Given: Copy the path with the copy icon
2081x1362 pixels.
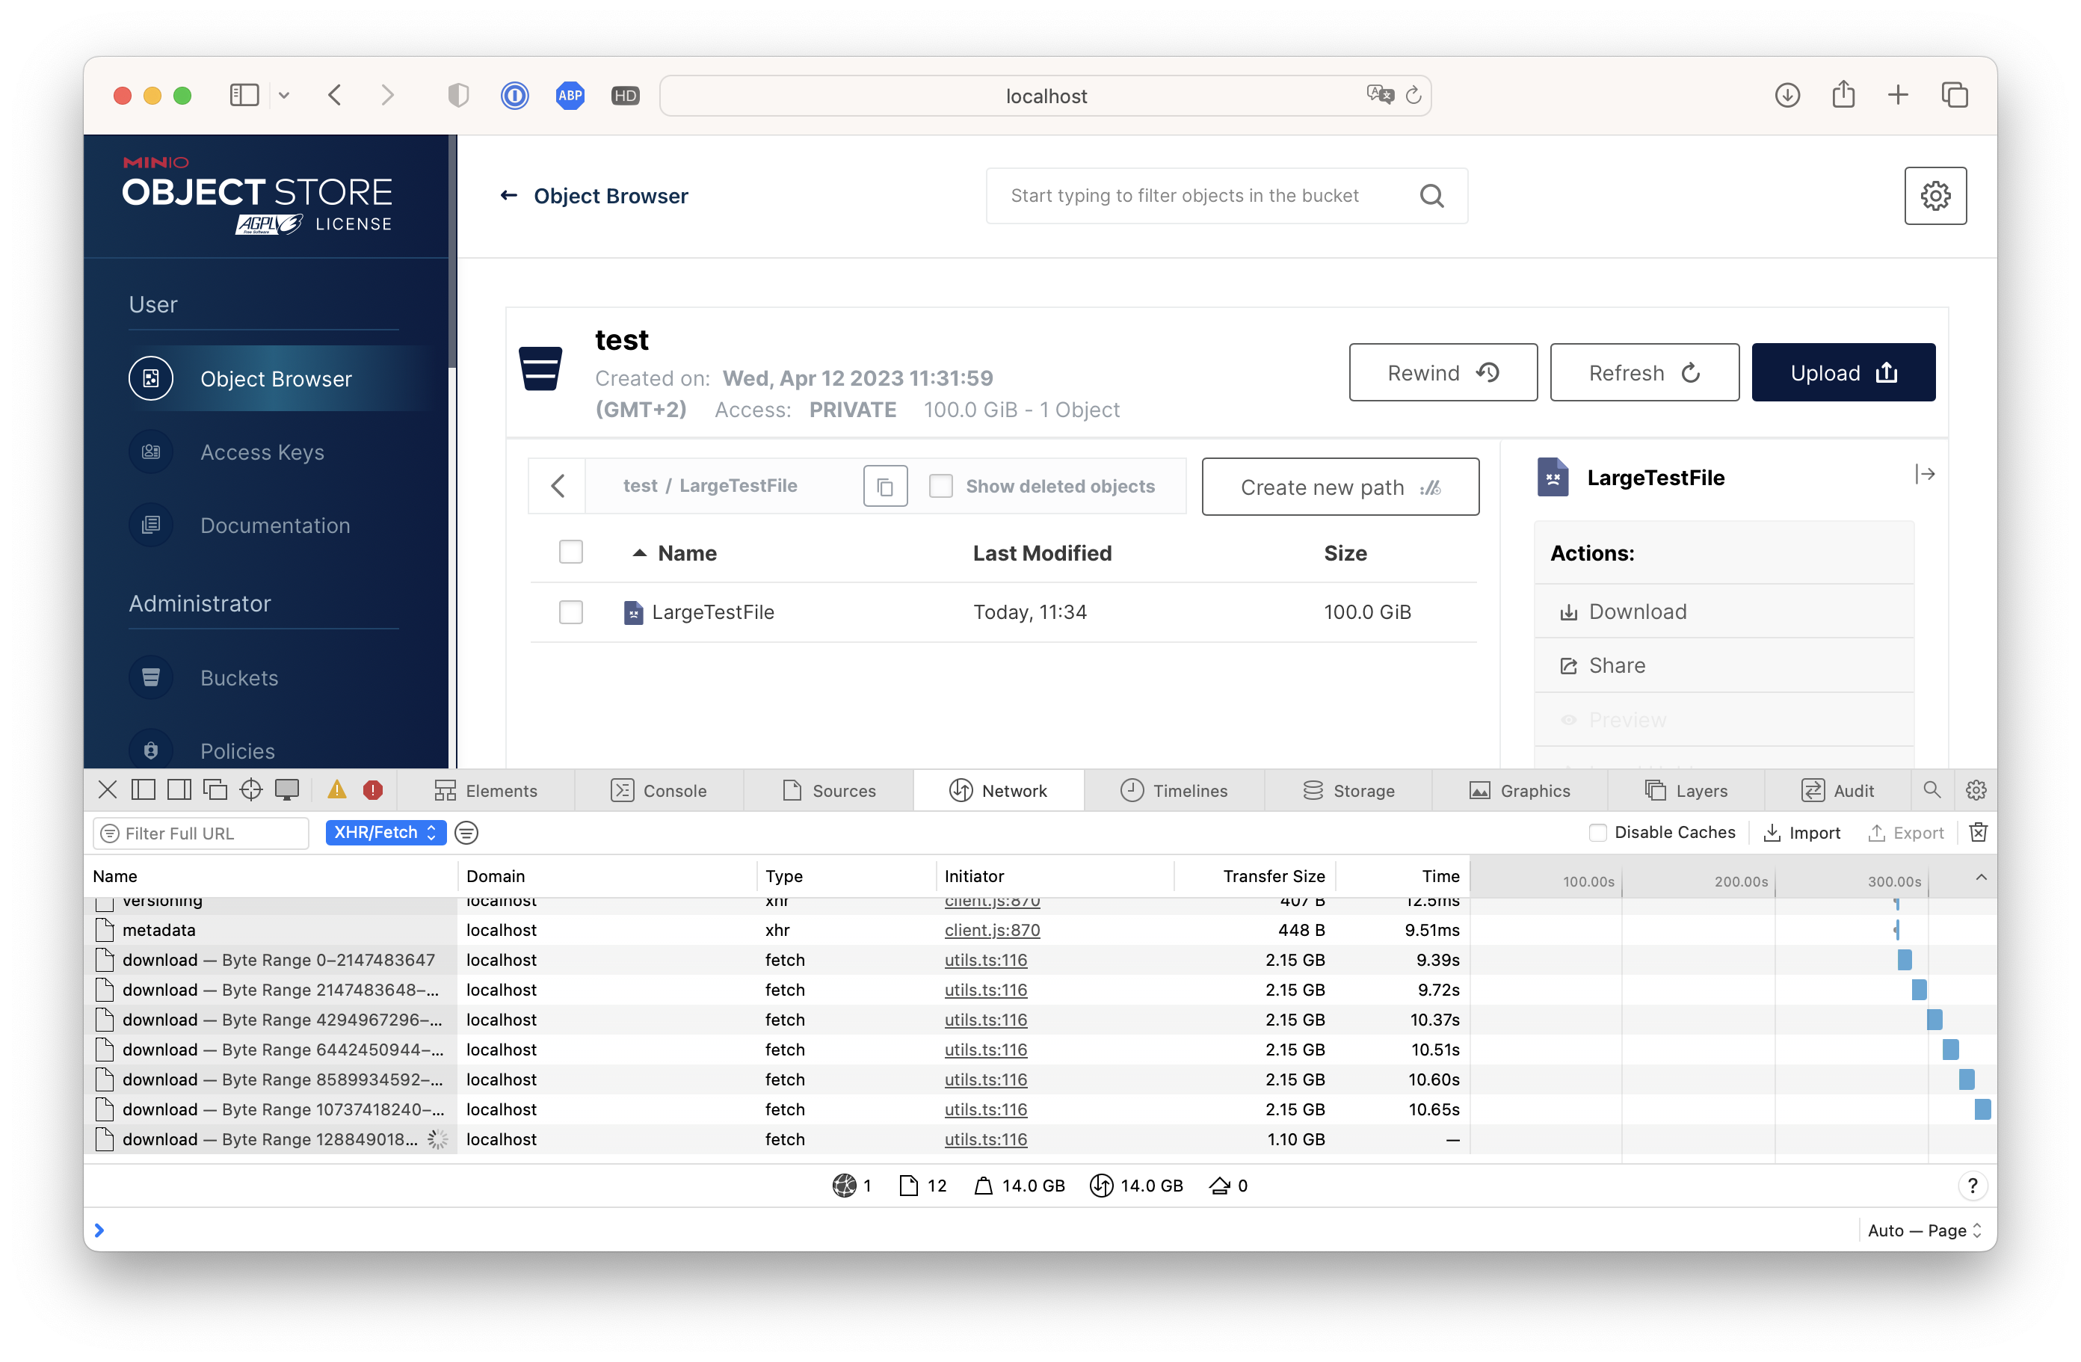Looking at the screenshot, I should tap(885, 486).
